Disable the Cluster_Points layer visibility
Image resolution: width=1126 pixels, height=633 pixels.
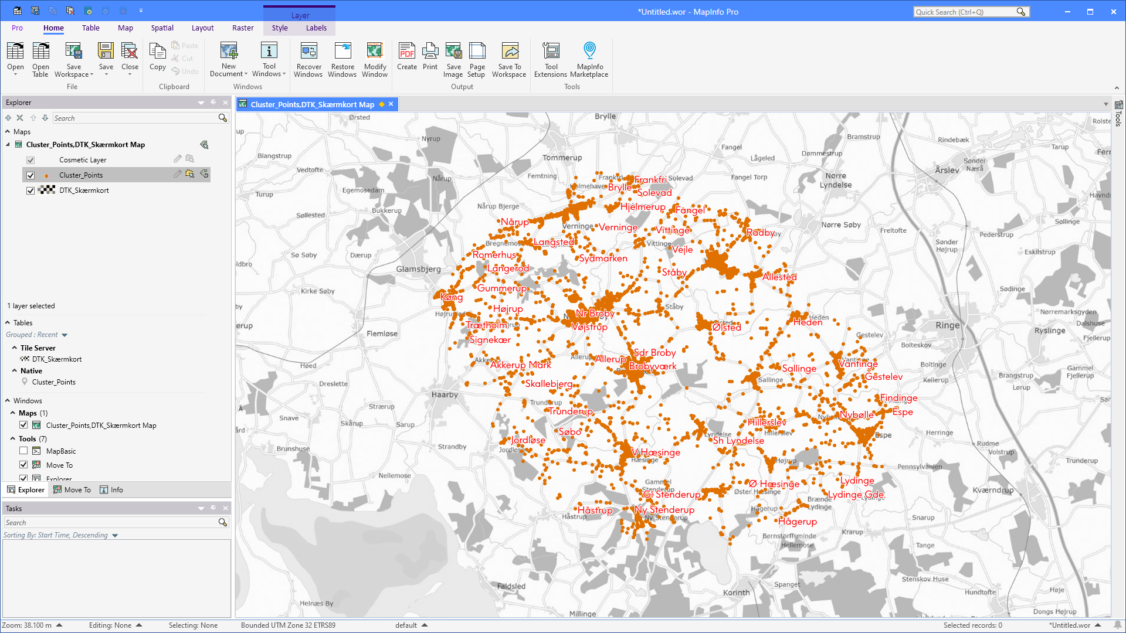[30, 175]
